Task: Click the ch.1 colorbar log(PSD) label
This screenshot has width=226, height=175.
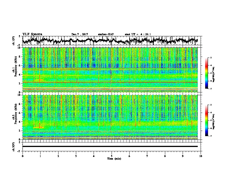Action: (x=214, y=74)
